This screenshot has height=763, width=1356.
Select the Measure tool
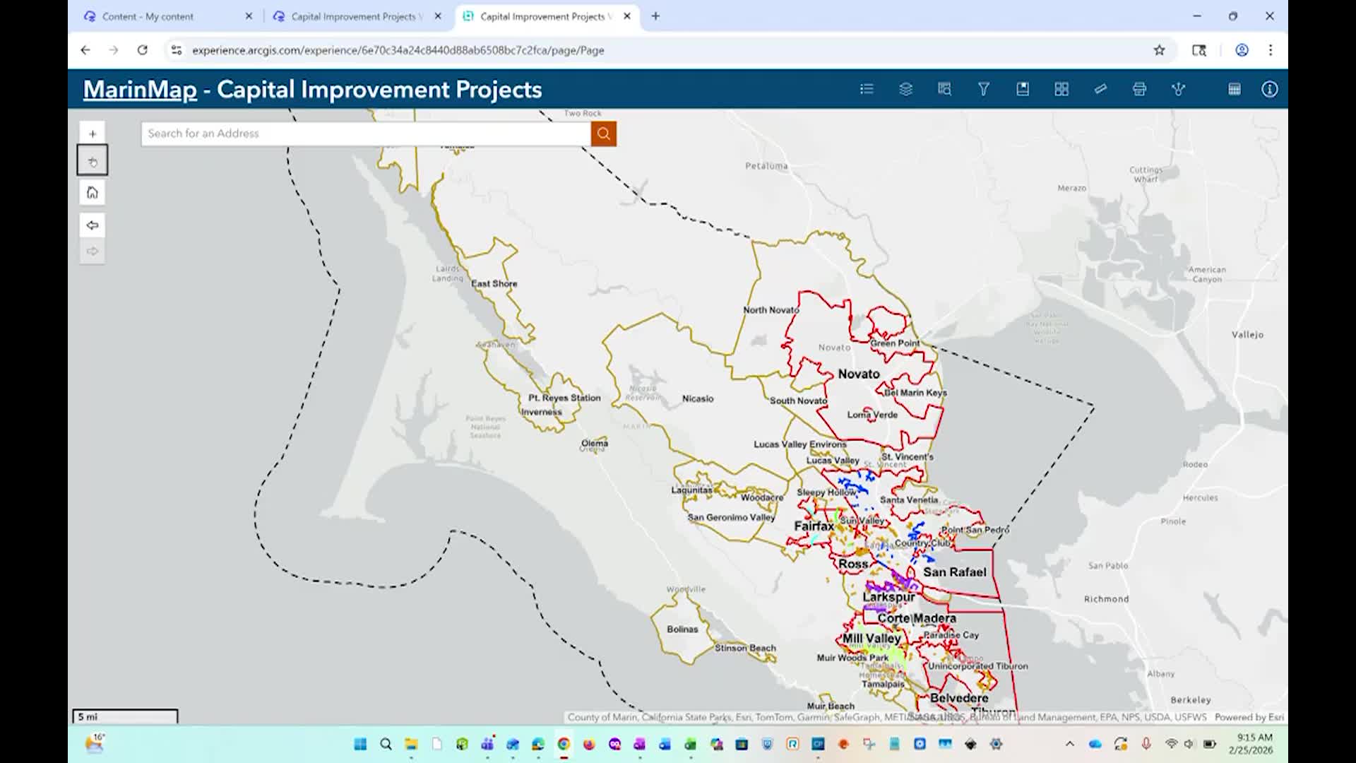(x=1100, y=88)
